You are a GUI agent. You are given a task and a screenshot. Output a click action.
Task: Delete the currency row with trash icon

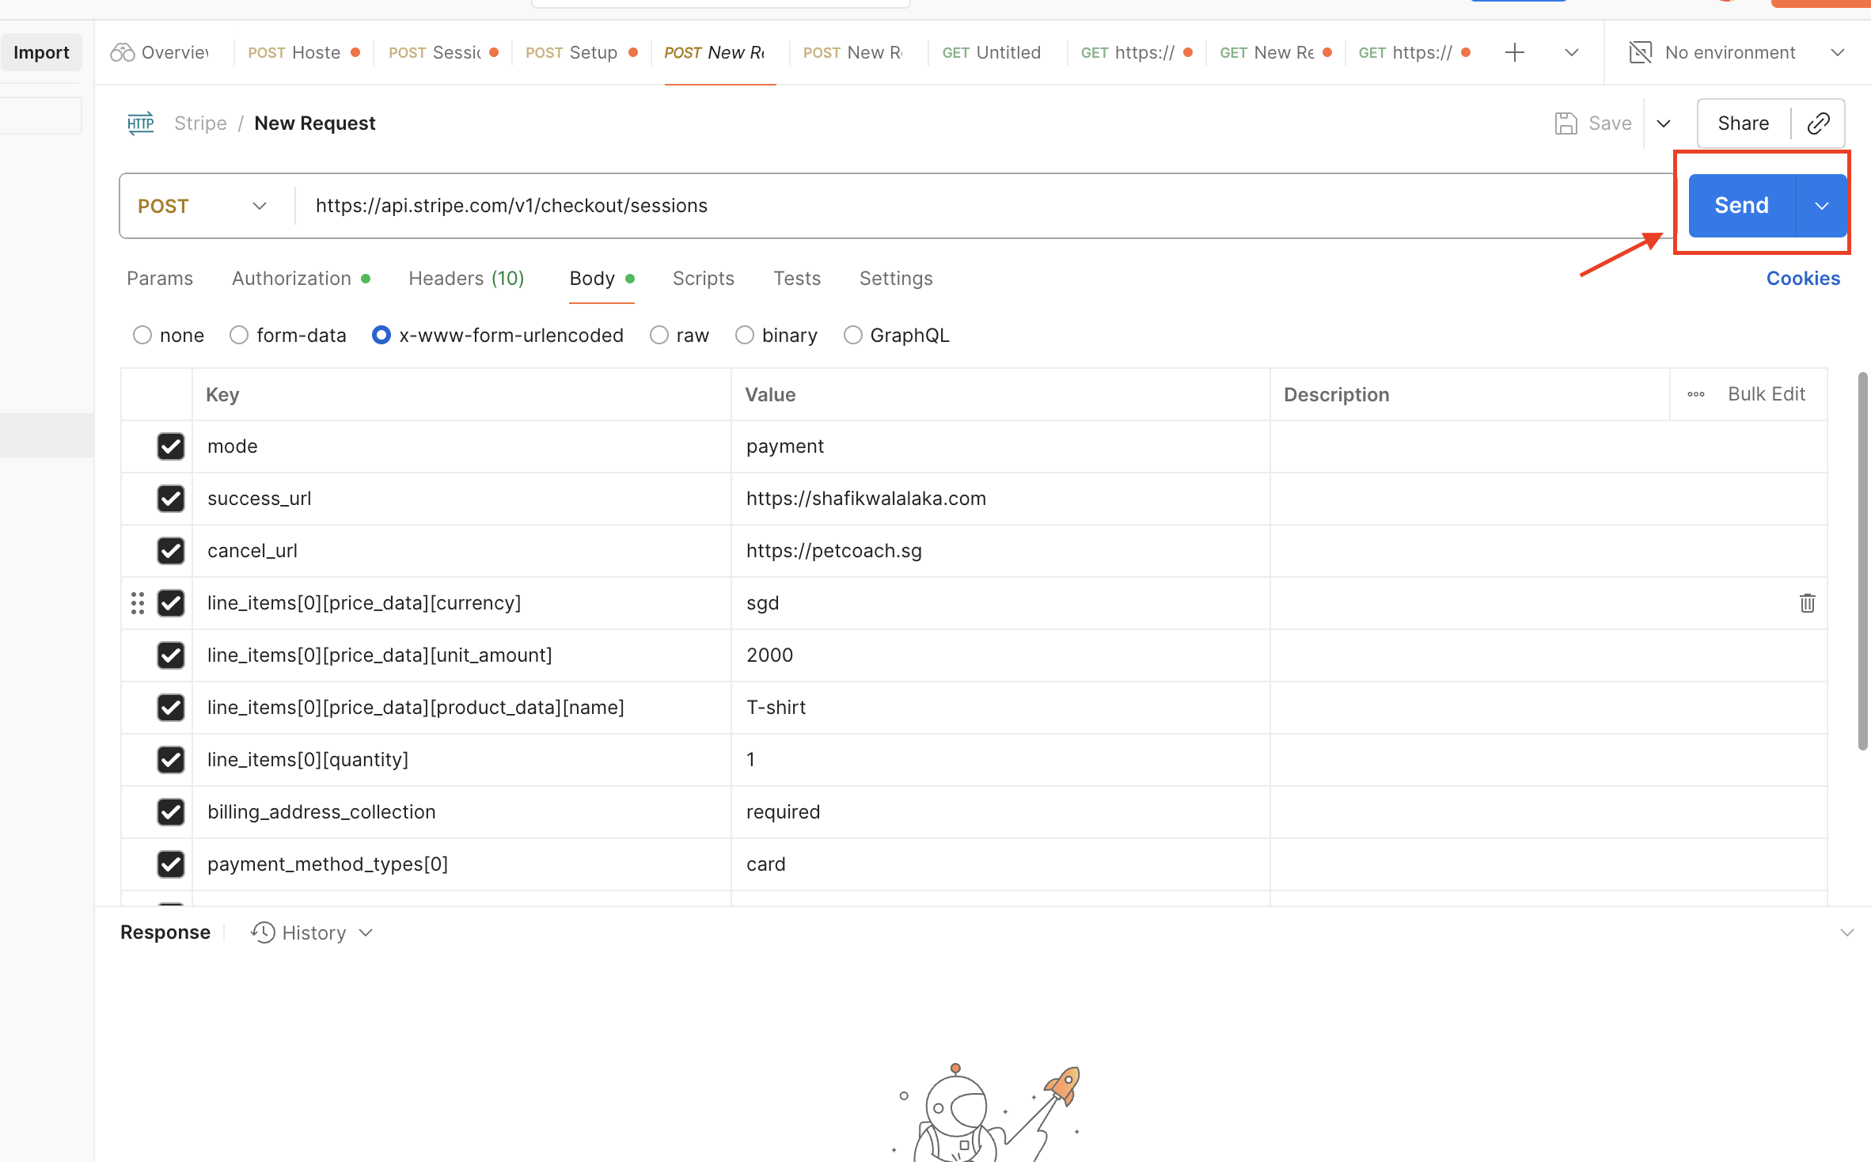click(1807, 603)
